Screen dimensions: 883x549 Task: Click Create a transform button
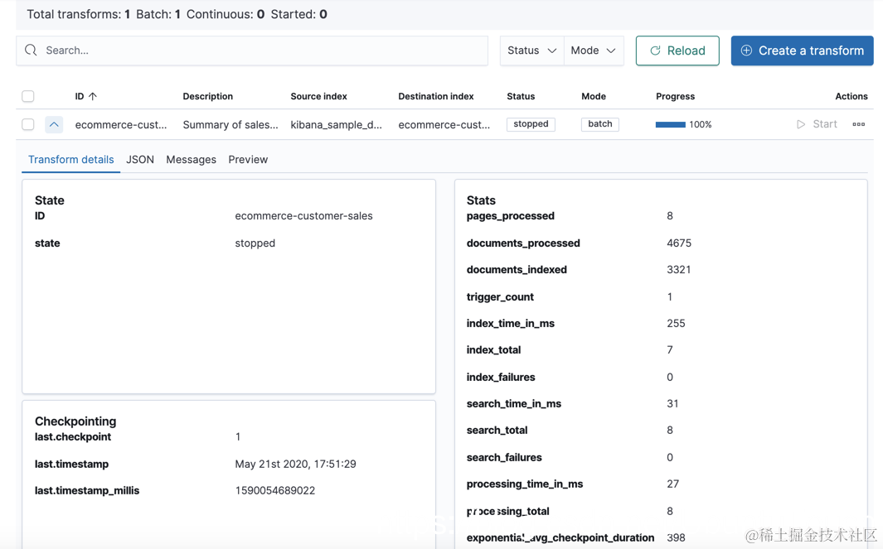[x=802, y=51]
